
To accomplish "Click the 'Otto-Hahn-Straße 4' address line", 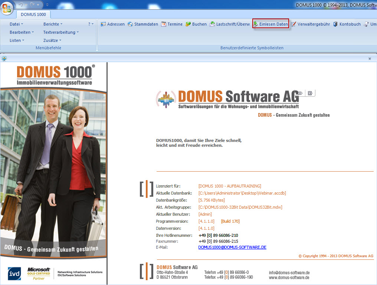I will tap(172, 272).
